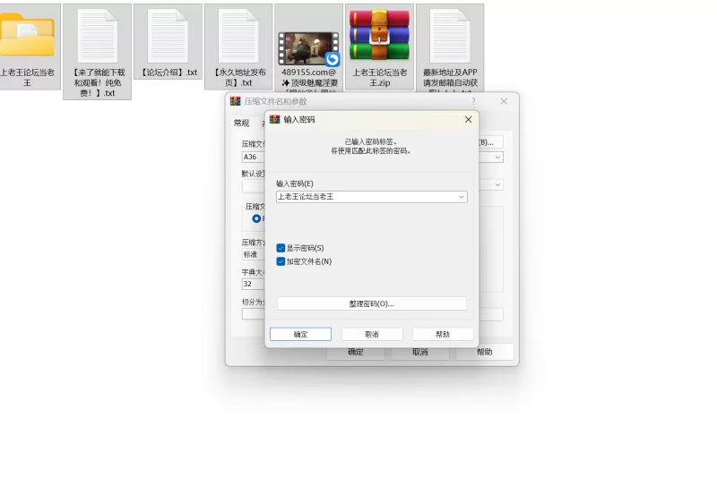Switch to the 常规 tab
The height and width of the screenshot is (486, 717).
[241, 123]
